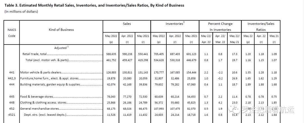The width and height of the screenshot is (304, 123).
Task: Click the Inventories group header
Action: click(175, 24)
